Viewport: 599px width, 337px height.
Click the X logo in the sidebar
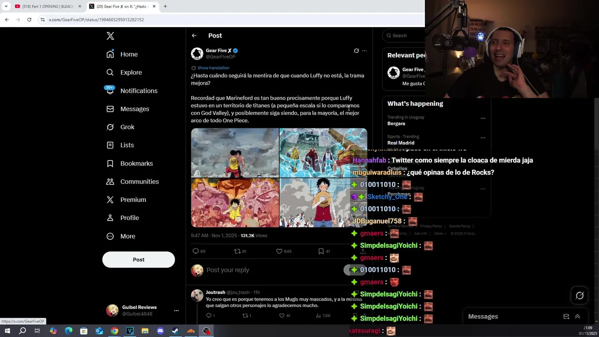pos(110,36)
